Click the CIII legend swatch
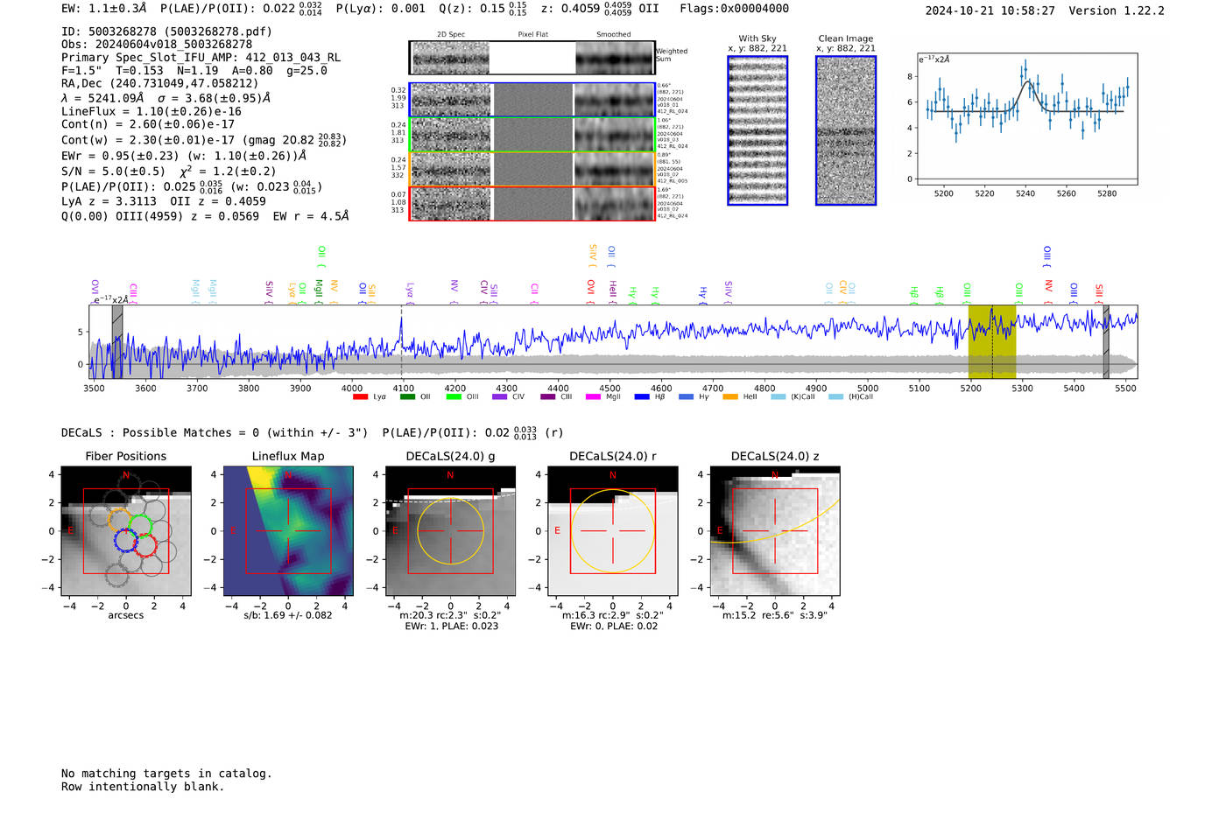 tap(548, 397)
